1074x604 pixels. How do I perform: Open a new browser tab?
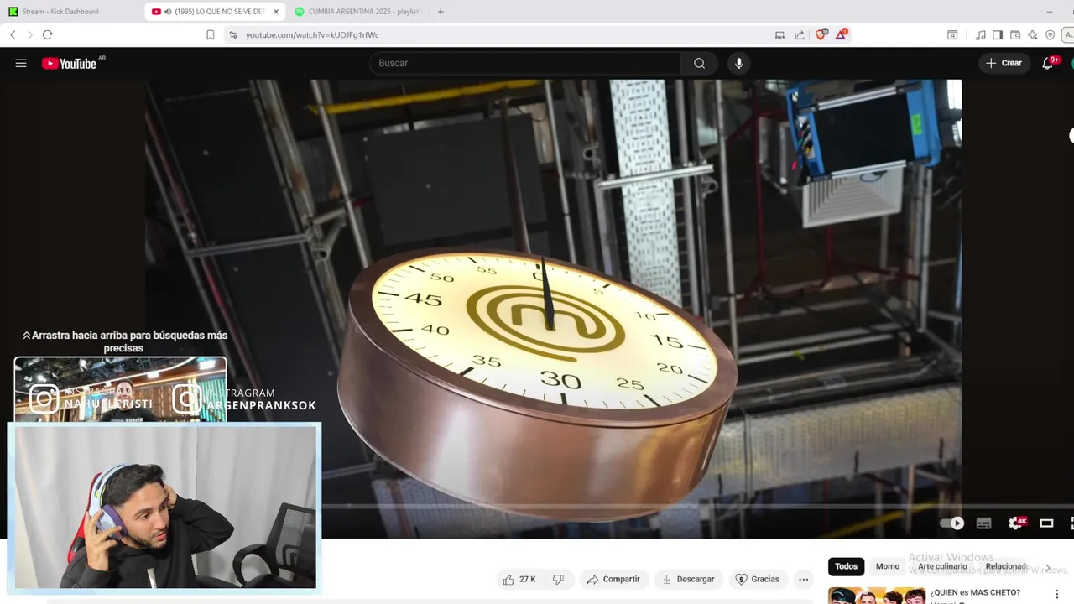(441, 12)
